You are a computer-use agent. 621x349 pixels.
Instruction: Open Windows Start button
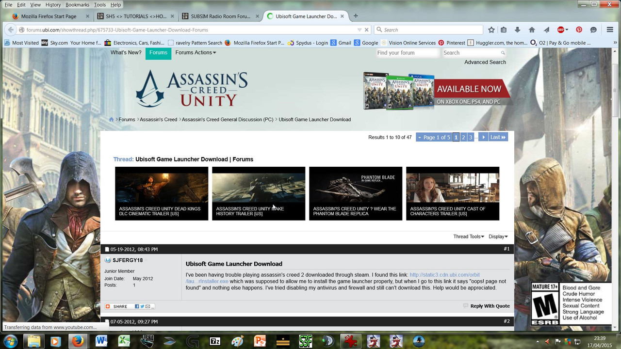coord(10,341)
